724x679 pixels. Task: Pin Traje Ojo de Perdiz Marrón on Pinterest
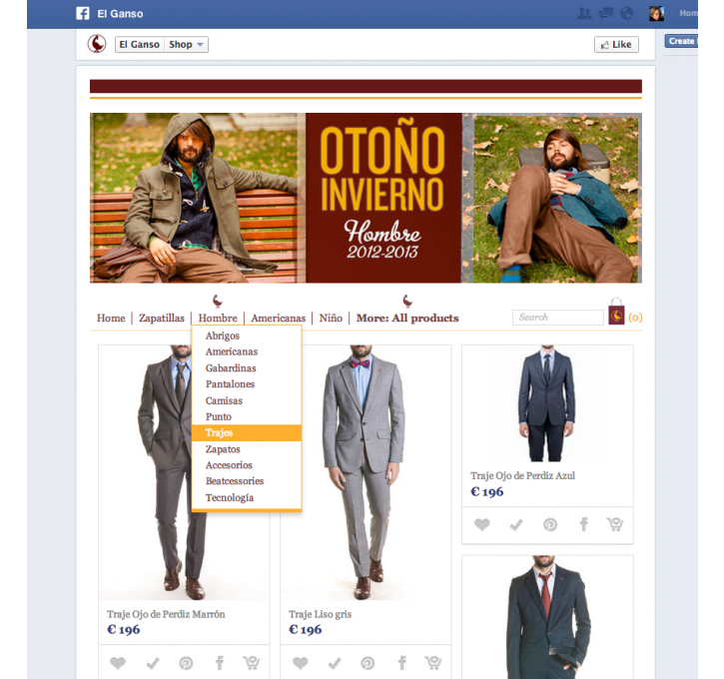(x=186, y=663)
